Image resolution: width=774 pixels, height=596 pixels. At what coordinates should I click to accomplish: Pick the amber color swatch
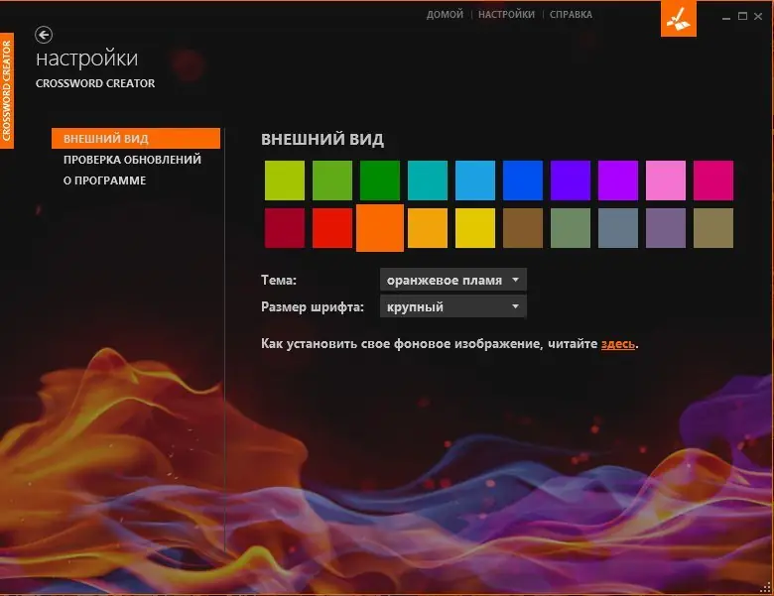pyautogui.click(x=428, y=228)
